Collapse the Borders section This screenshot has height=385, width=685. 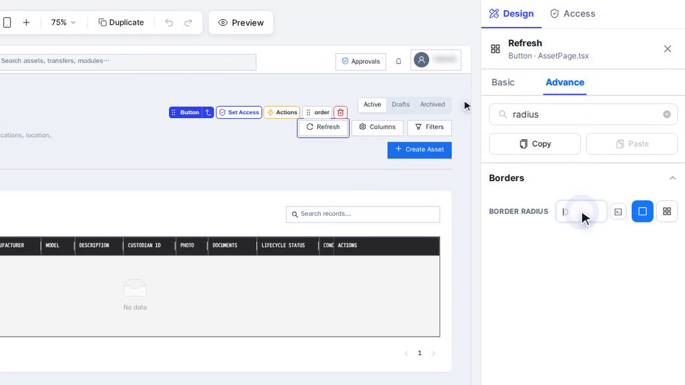point(673,178)
